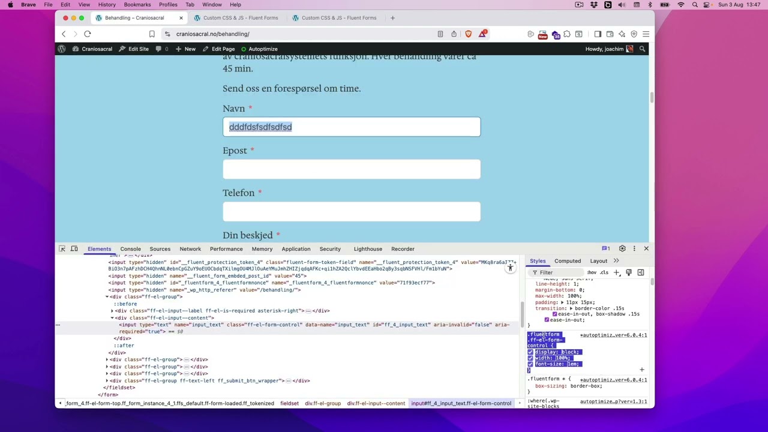
Task: Open the extension with New badge
Action: pyautogui.click(x=542, y=34)
